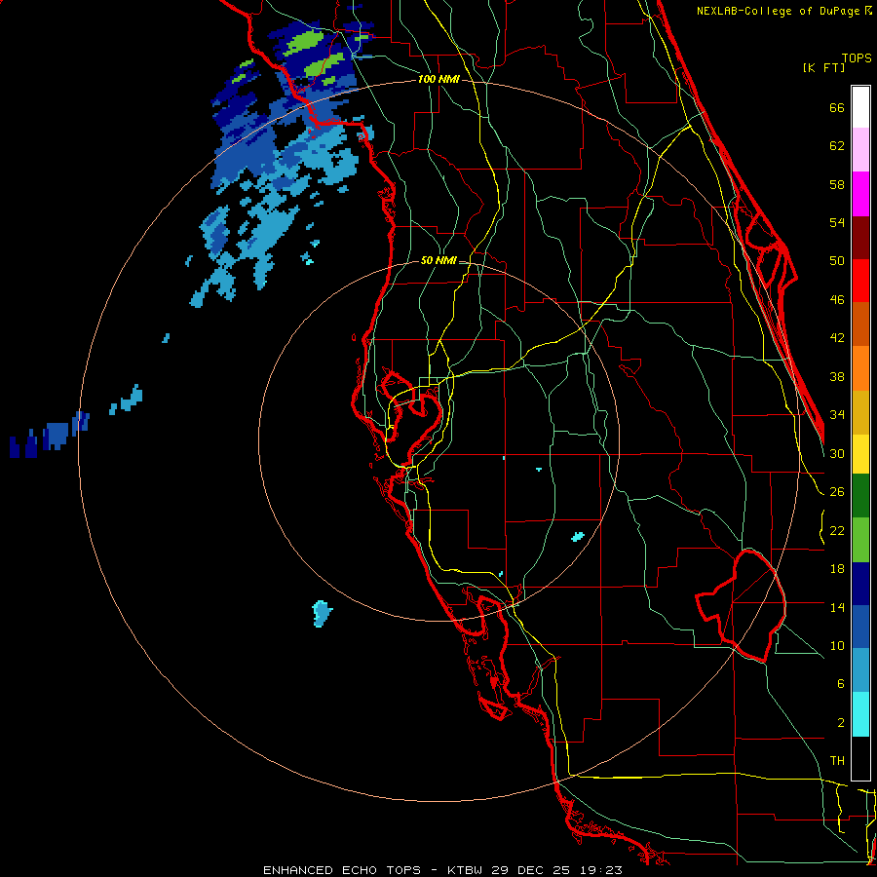Click the medium blue legend swatch between 14 and 10
877x877 pixels.
tap(860, 627)
